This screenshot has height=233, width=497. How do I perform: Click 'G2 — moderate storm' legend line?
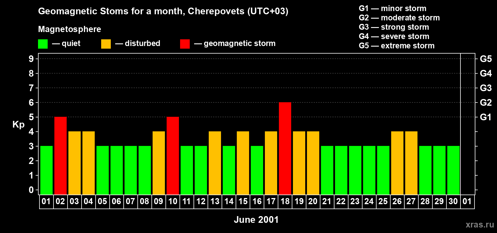[399, 18]
